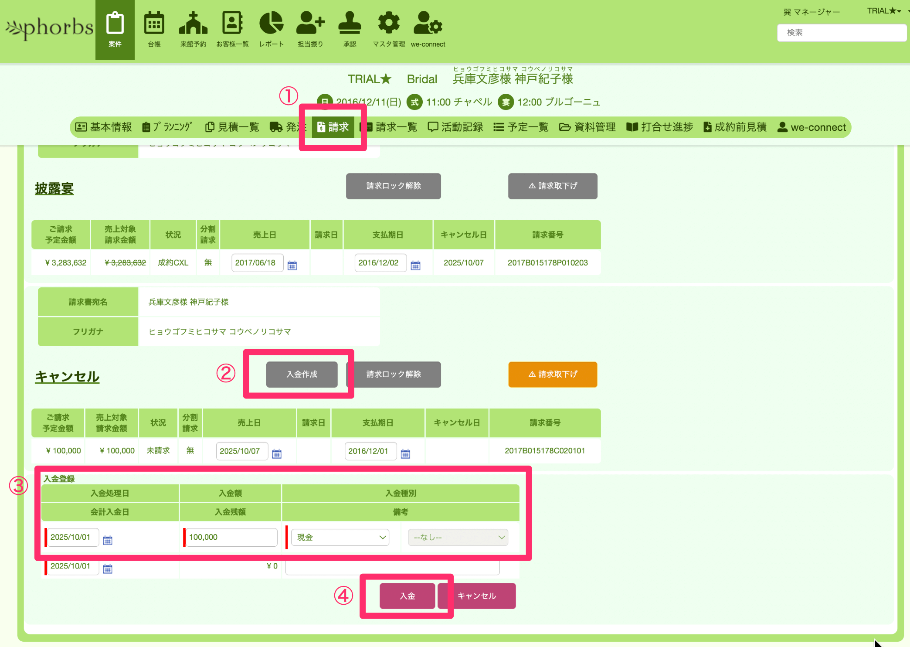Switch to the 予定一覧 tab
This screenshot has width=910, height=647.
(x=521, y=127)
